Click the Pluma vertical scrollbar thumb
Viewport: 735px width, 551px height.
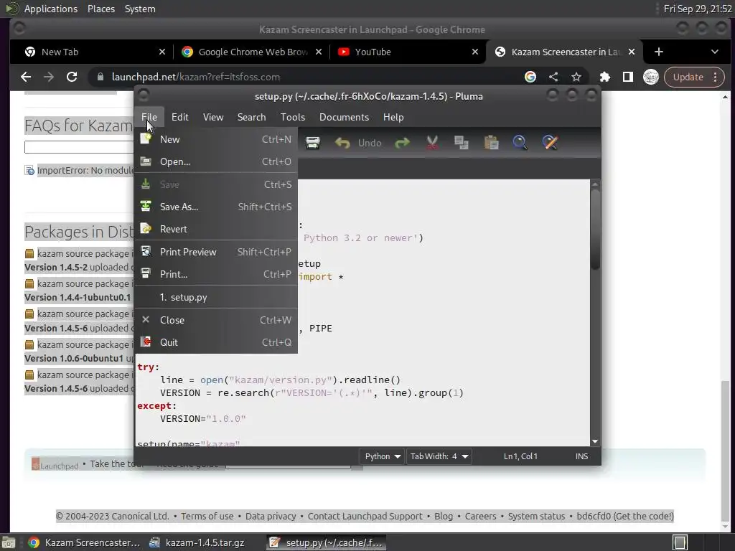(595, 230)
